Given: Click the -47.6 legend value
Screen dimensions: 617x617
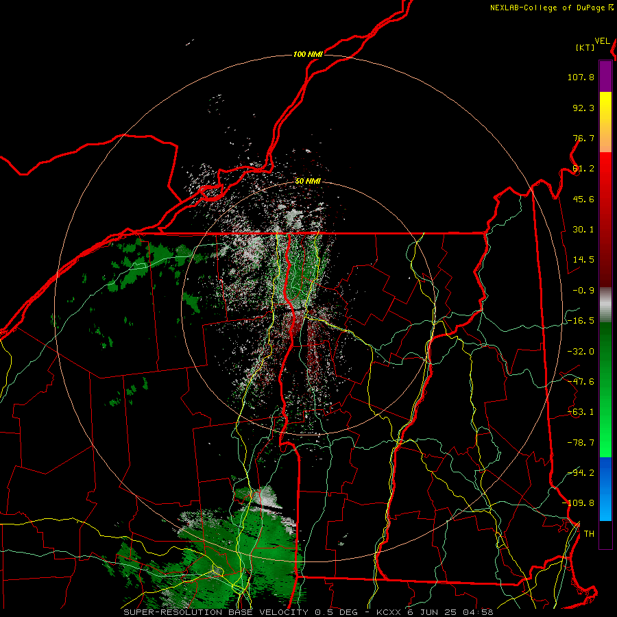Looking at the screenshot, I should pos(581,382).
